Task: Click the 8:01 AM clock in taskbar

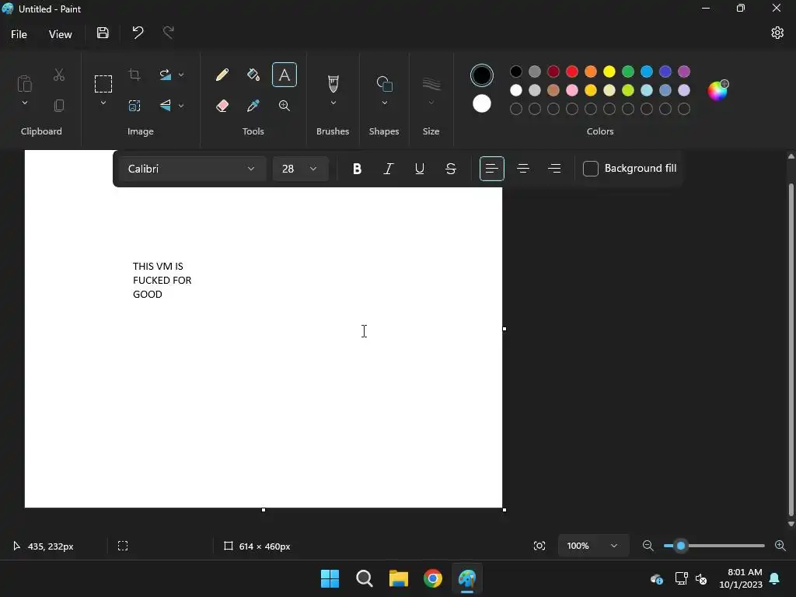Action: 745,572
